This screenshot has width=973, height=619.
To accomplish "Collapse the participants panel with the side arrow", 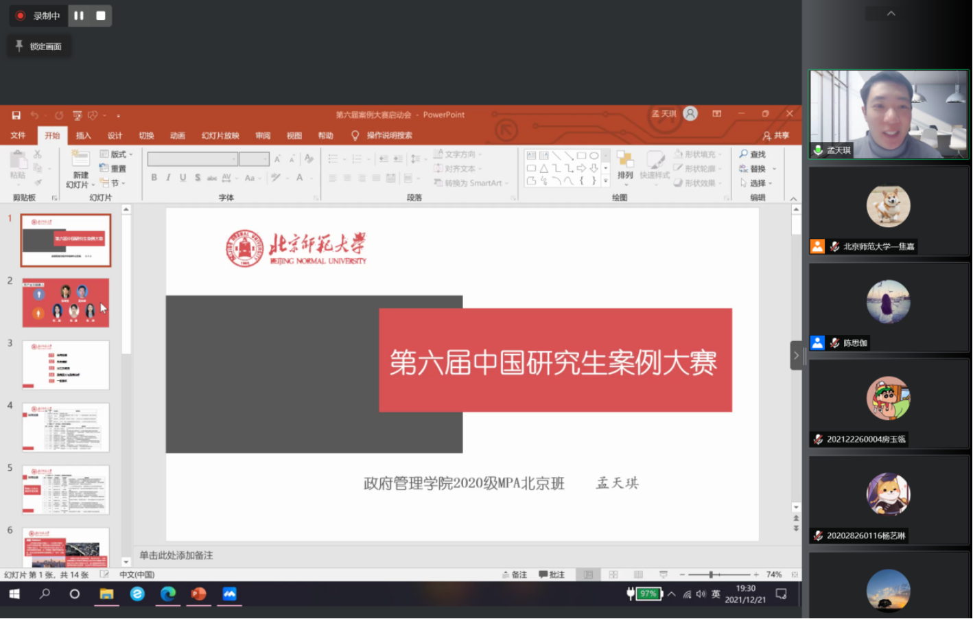I will [797, 355].
